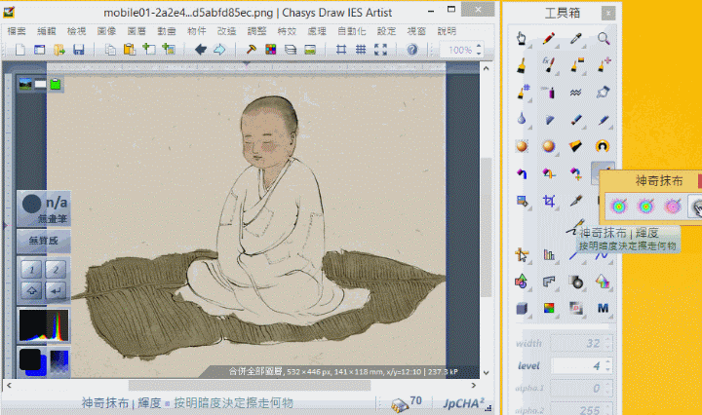Viewport: 702px width, 415px height.
Task: Click the paste clipboard icon
Action: pyautogui.click(x=130, y=49)
